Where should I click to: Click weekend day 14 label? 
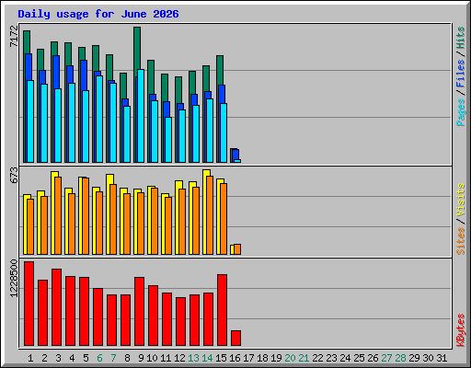point(207,358)
